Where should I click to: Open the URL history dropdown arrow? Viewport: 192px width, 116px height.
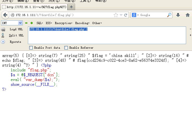pyautogui.click(x=121, y=15)
